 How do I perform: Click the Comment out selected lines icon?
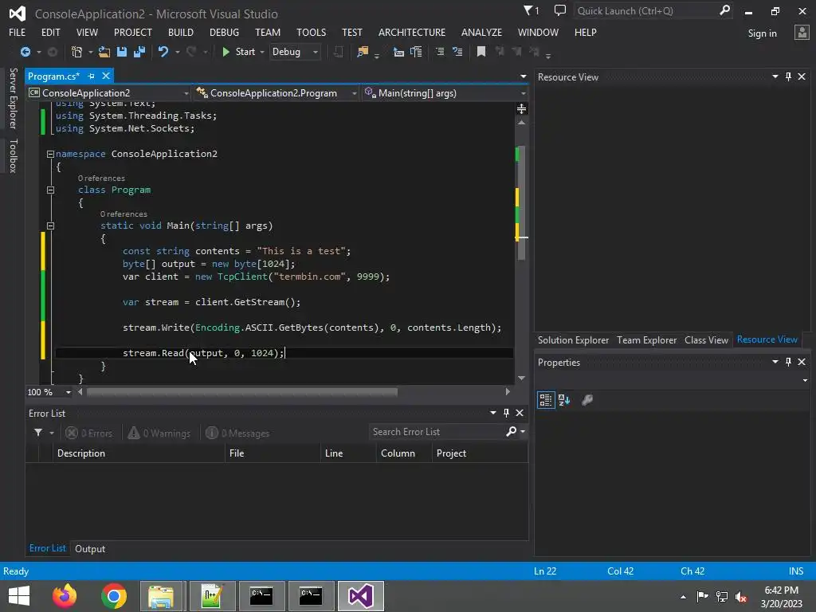pyautogui.click(x=440, y=52)
